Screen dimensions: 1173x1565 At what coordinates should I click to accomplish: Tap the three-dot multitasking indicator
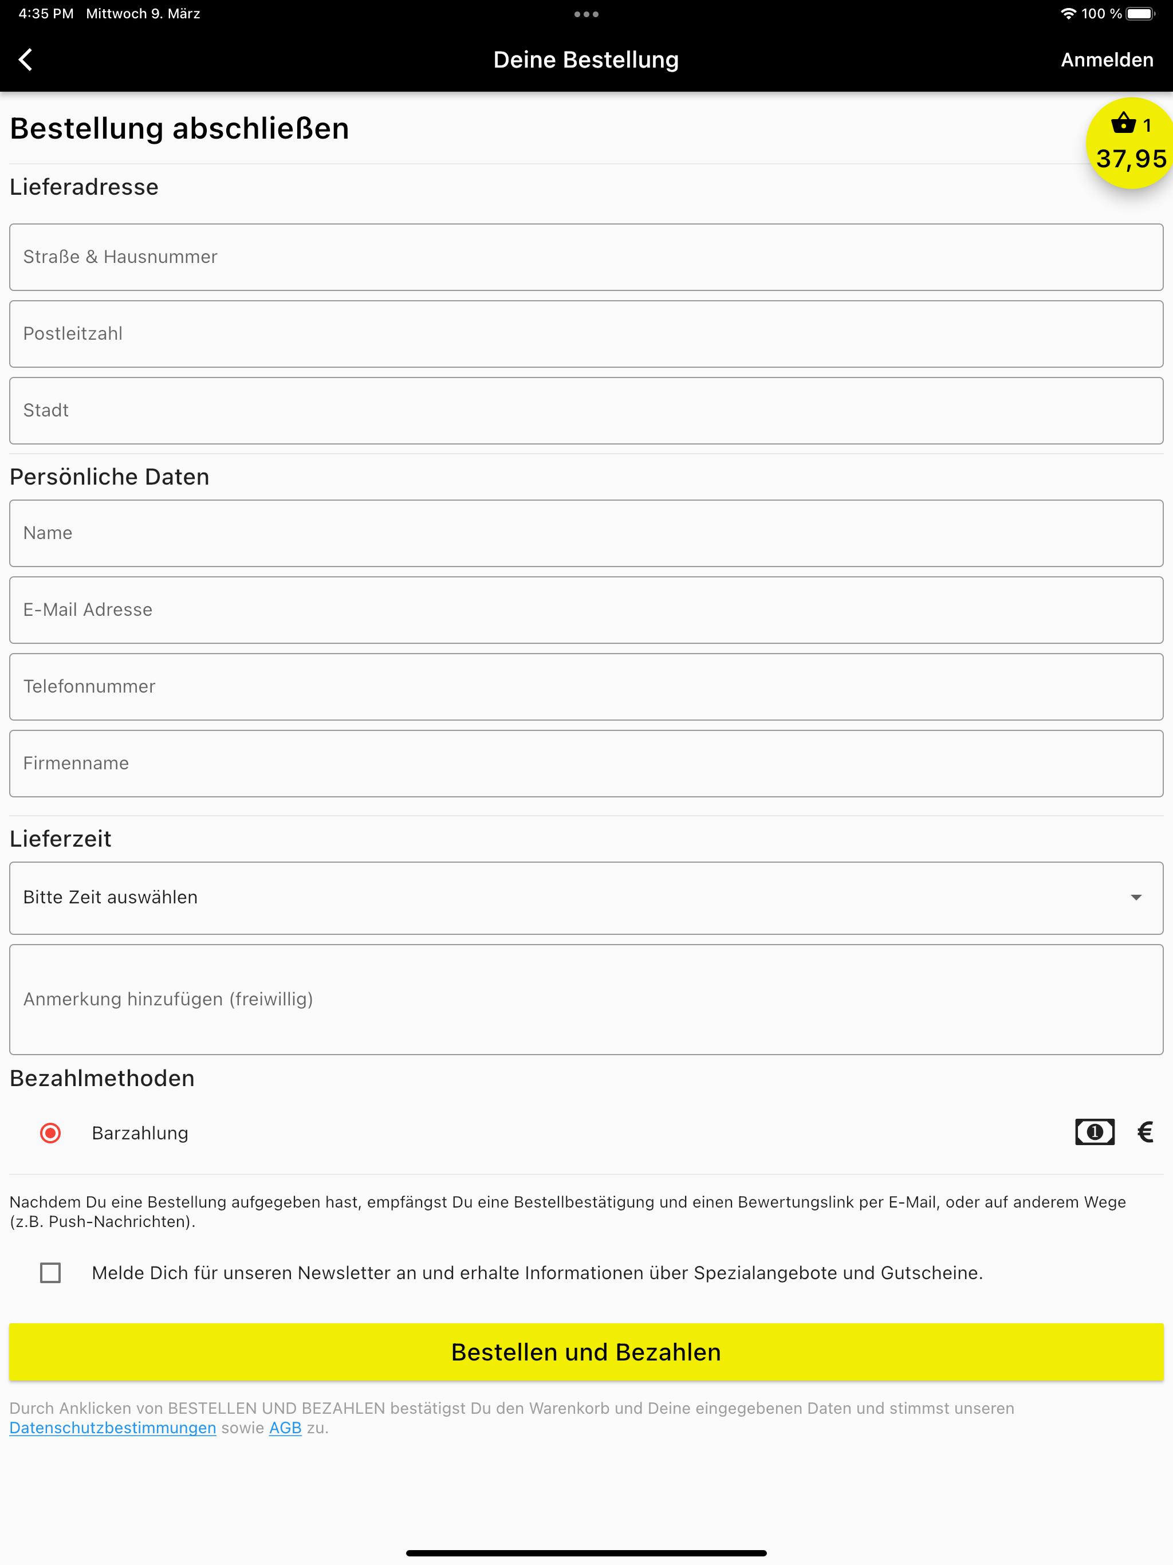586,14
